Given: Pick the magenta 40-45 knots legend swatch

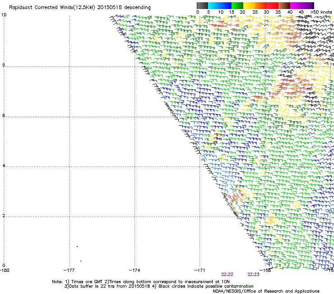Looking at the screenshot, I should point(296,5).
